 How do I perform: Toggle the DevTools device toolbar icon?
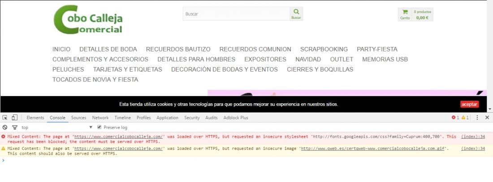[x=14, y=118]
